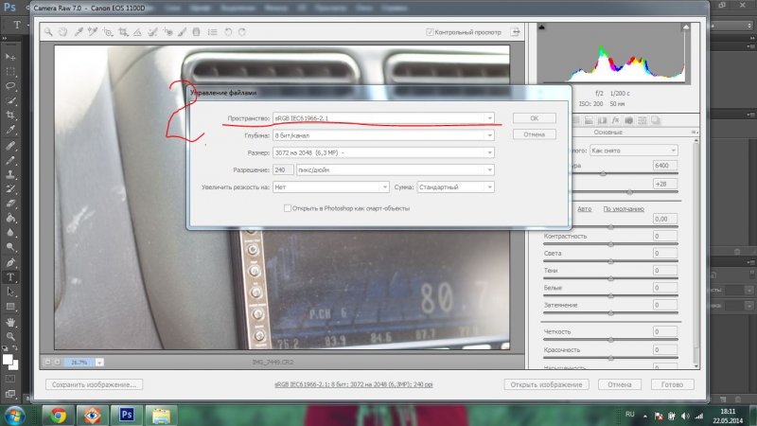The image size is (757, 426).
Task: Switch to Camera Calibration tab icon
Action: point(628,120)
